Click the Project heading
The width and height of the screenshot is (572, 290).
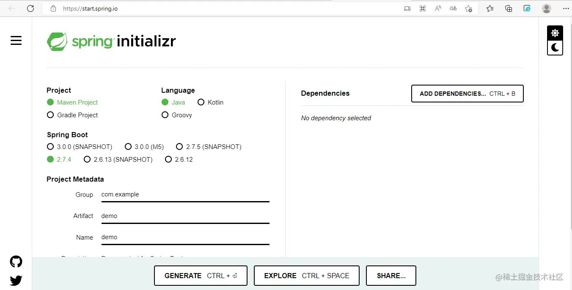click(59, 90)
